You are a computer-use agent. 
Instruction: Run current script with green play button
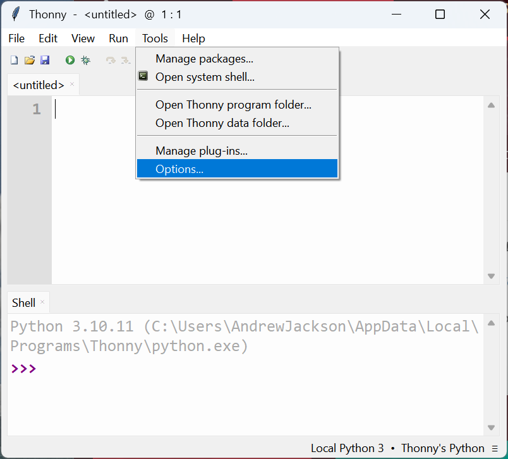70,60
